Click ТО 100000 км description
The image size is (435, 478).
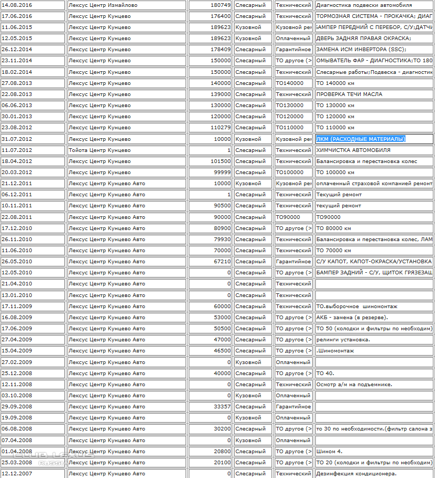(x=374, y=172)
